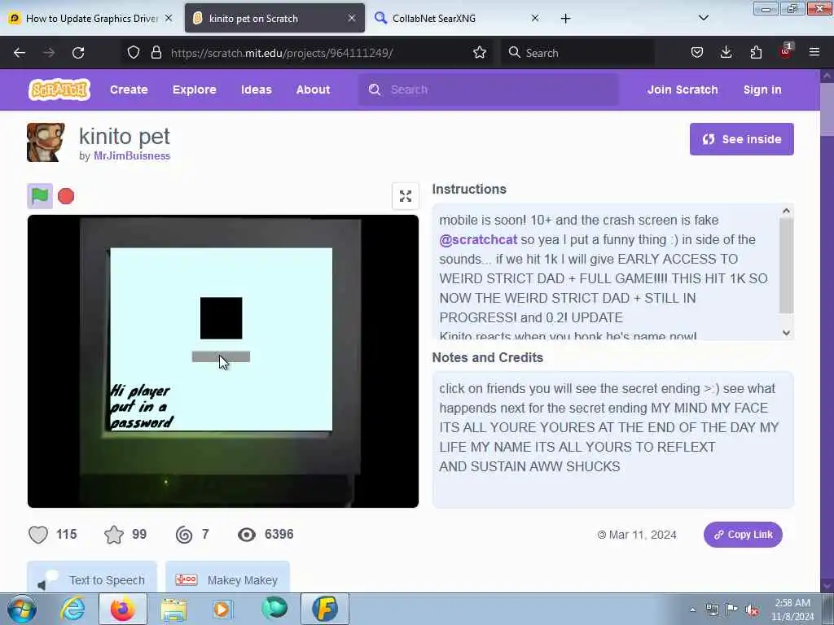This screenshot has height=625, width=834.
Task: Open Pocket save icon in toolbar
Action: tap(697, 52)
